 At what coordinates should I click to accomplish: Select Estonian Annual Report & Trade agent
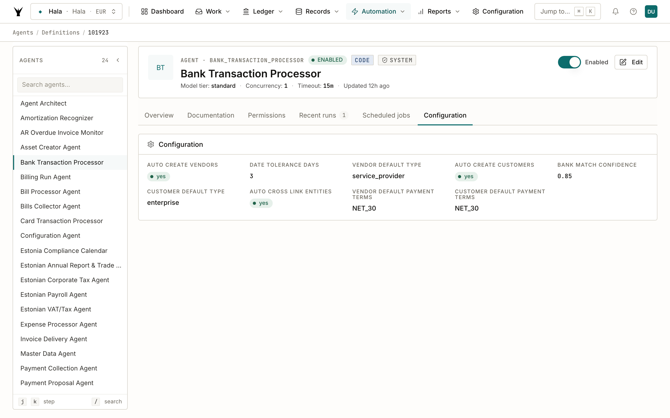point(70,265)
